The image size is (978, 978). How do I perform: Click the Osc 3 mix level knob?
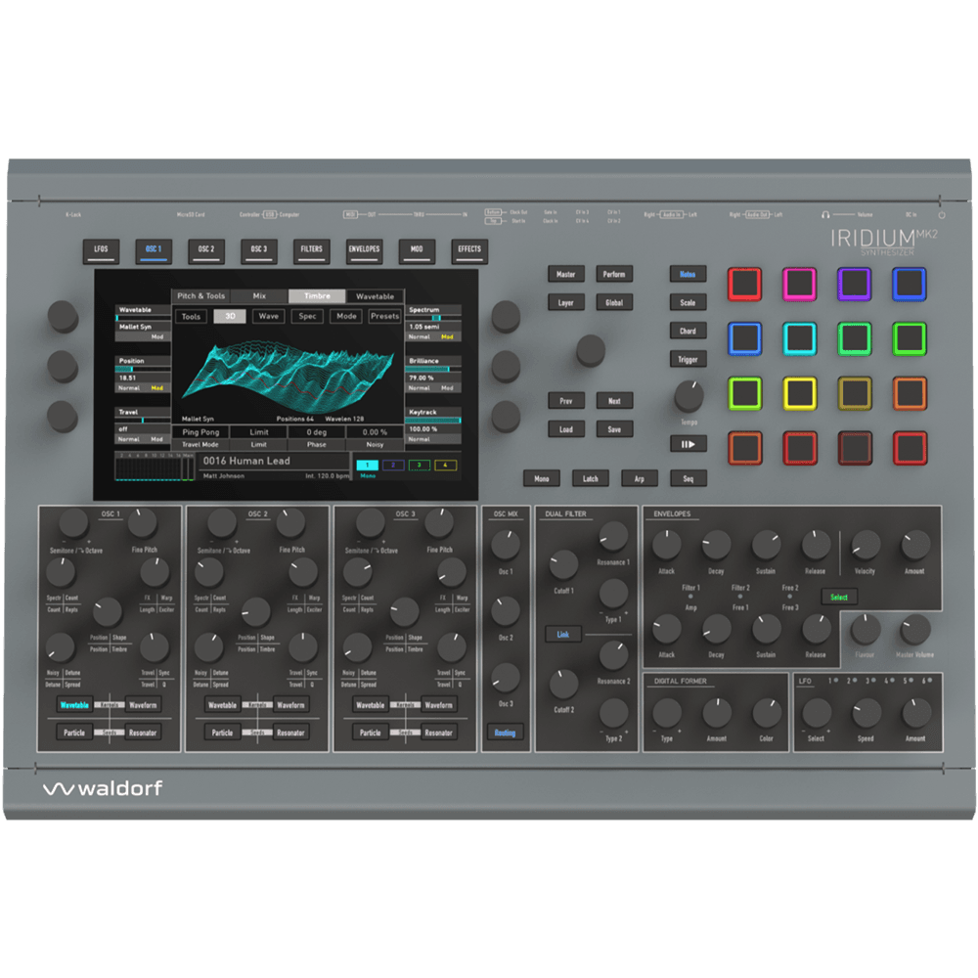(506, 678)
